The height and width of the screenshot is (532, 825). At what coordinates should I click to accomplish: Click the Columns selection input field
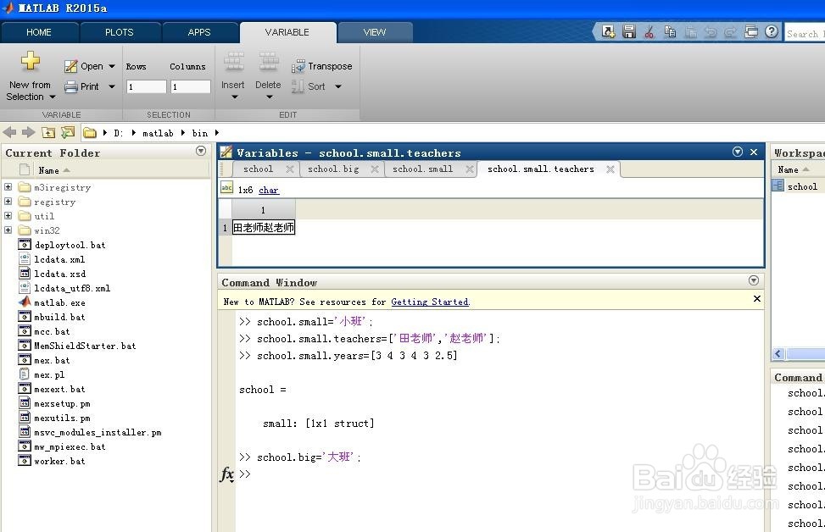click(191, 86)
